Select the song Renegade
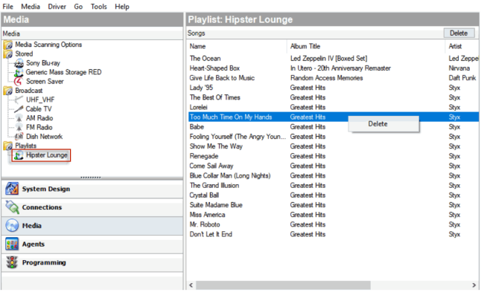Viewport: 484px width, 295px height. [x=204, y=157]
